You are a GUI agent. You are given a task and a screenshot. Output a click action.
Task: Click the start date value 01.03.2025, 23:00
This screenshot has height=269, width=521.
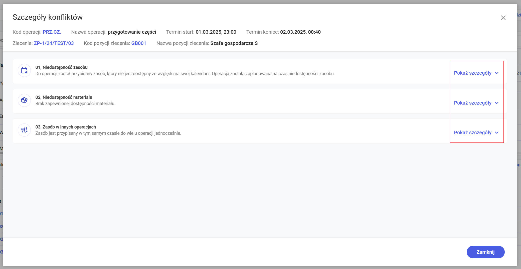216,32
